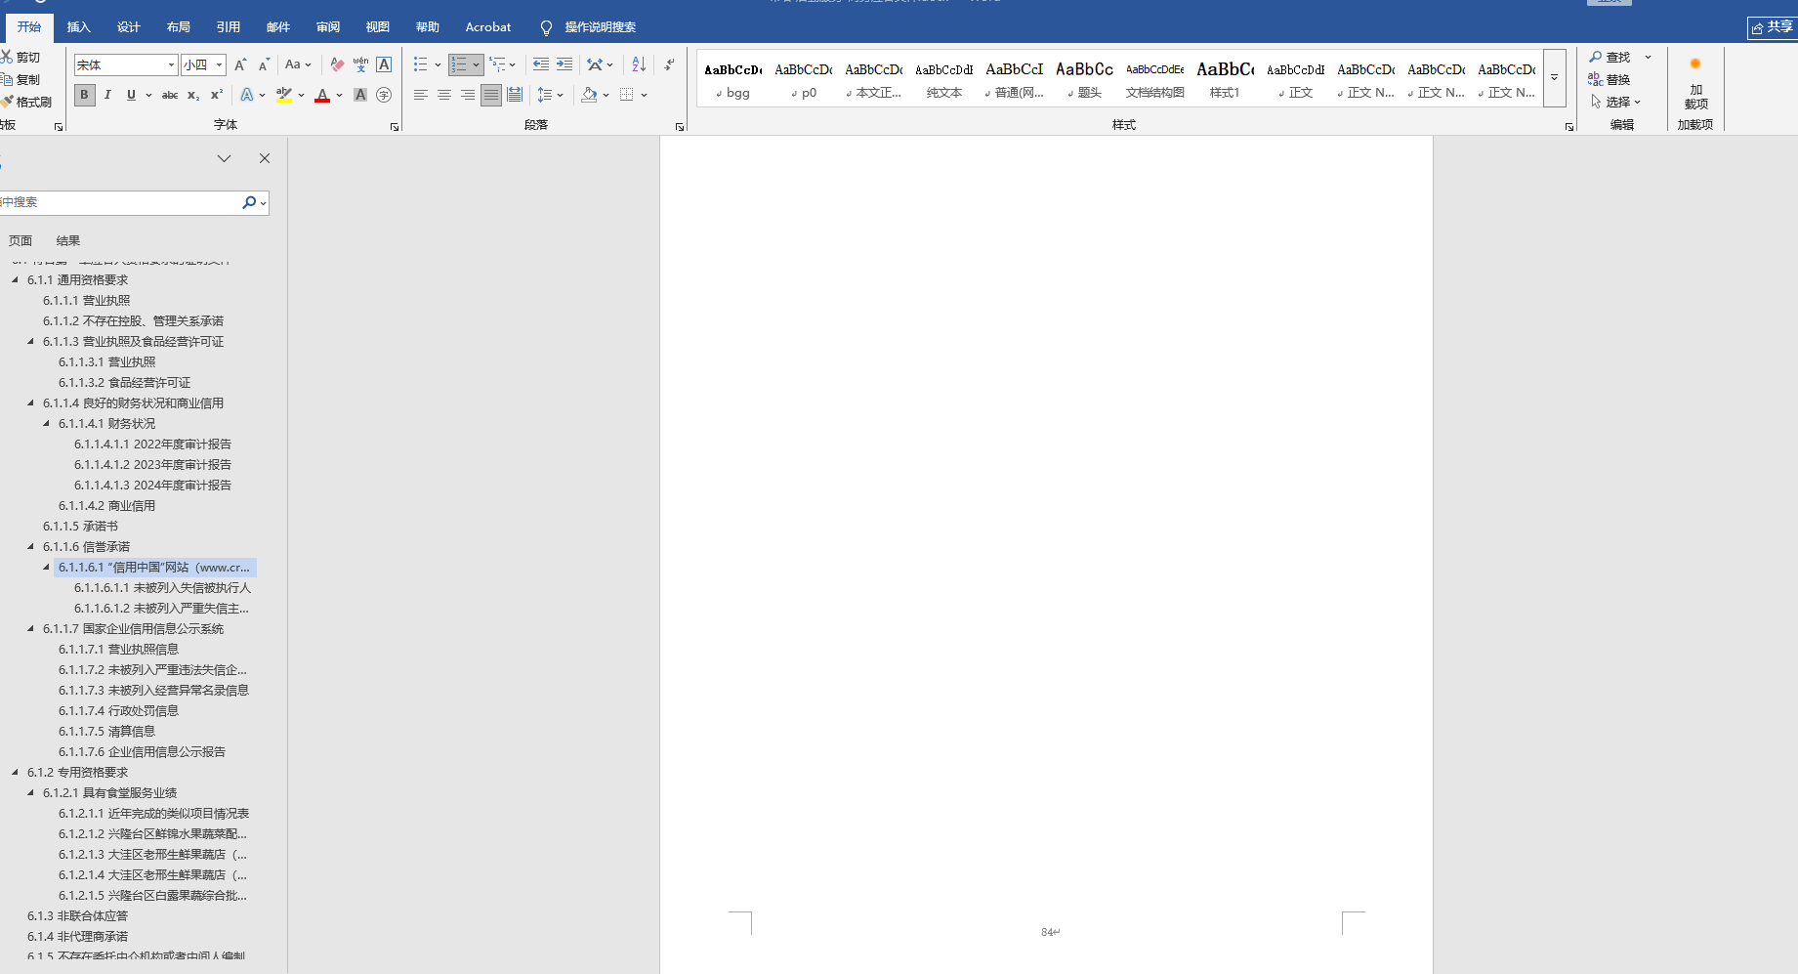
Task: Sort text with the A-Z sort icon
Action: (639, 64)
